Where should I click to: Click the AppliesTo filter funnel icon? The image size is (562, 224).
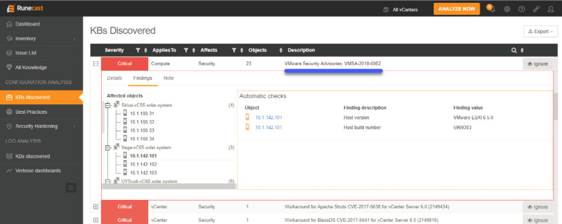(x=186, y=51)
